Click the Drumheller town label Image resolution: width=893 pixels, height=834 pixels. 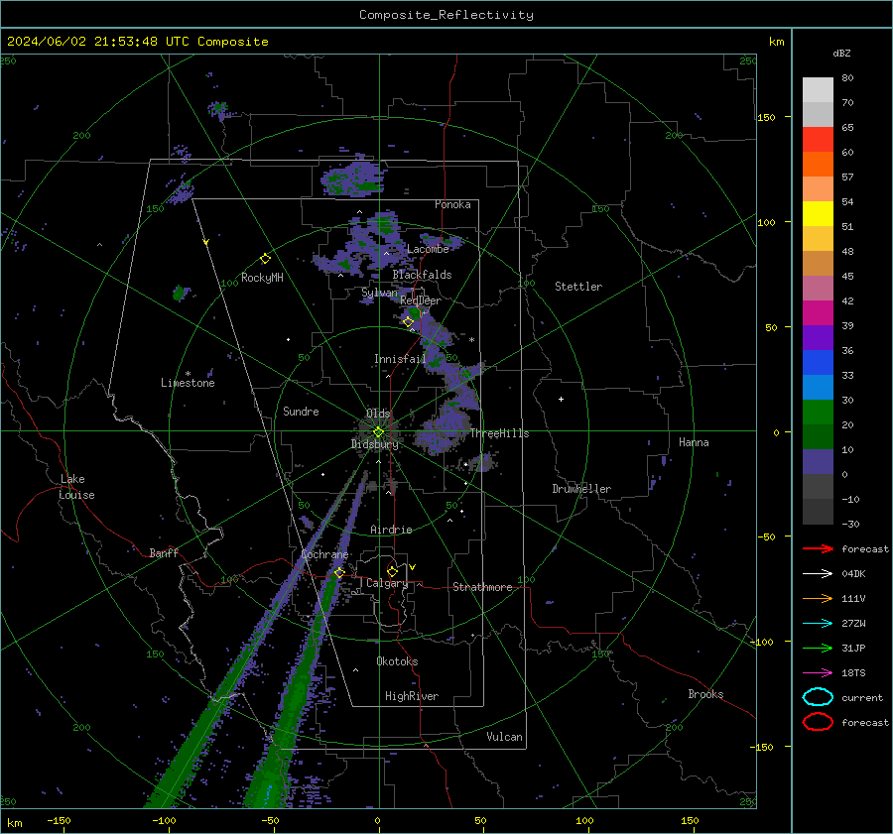[x=581, y=489]
